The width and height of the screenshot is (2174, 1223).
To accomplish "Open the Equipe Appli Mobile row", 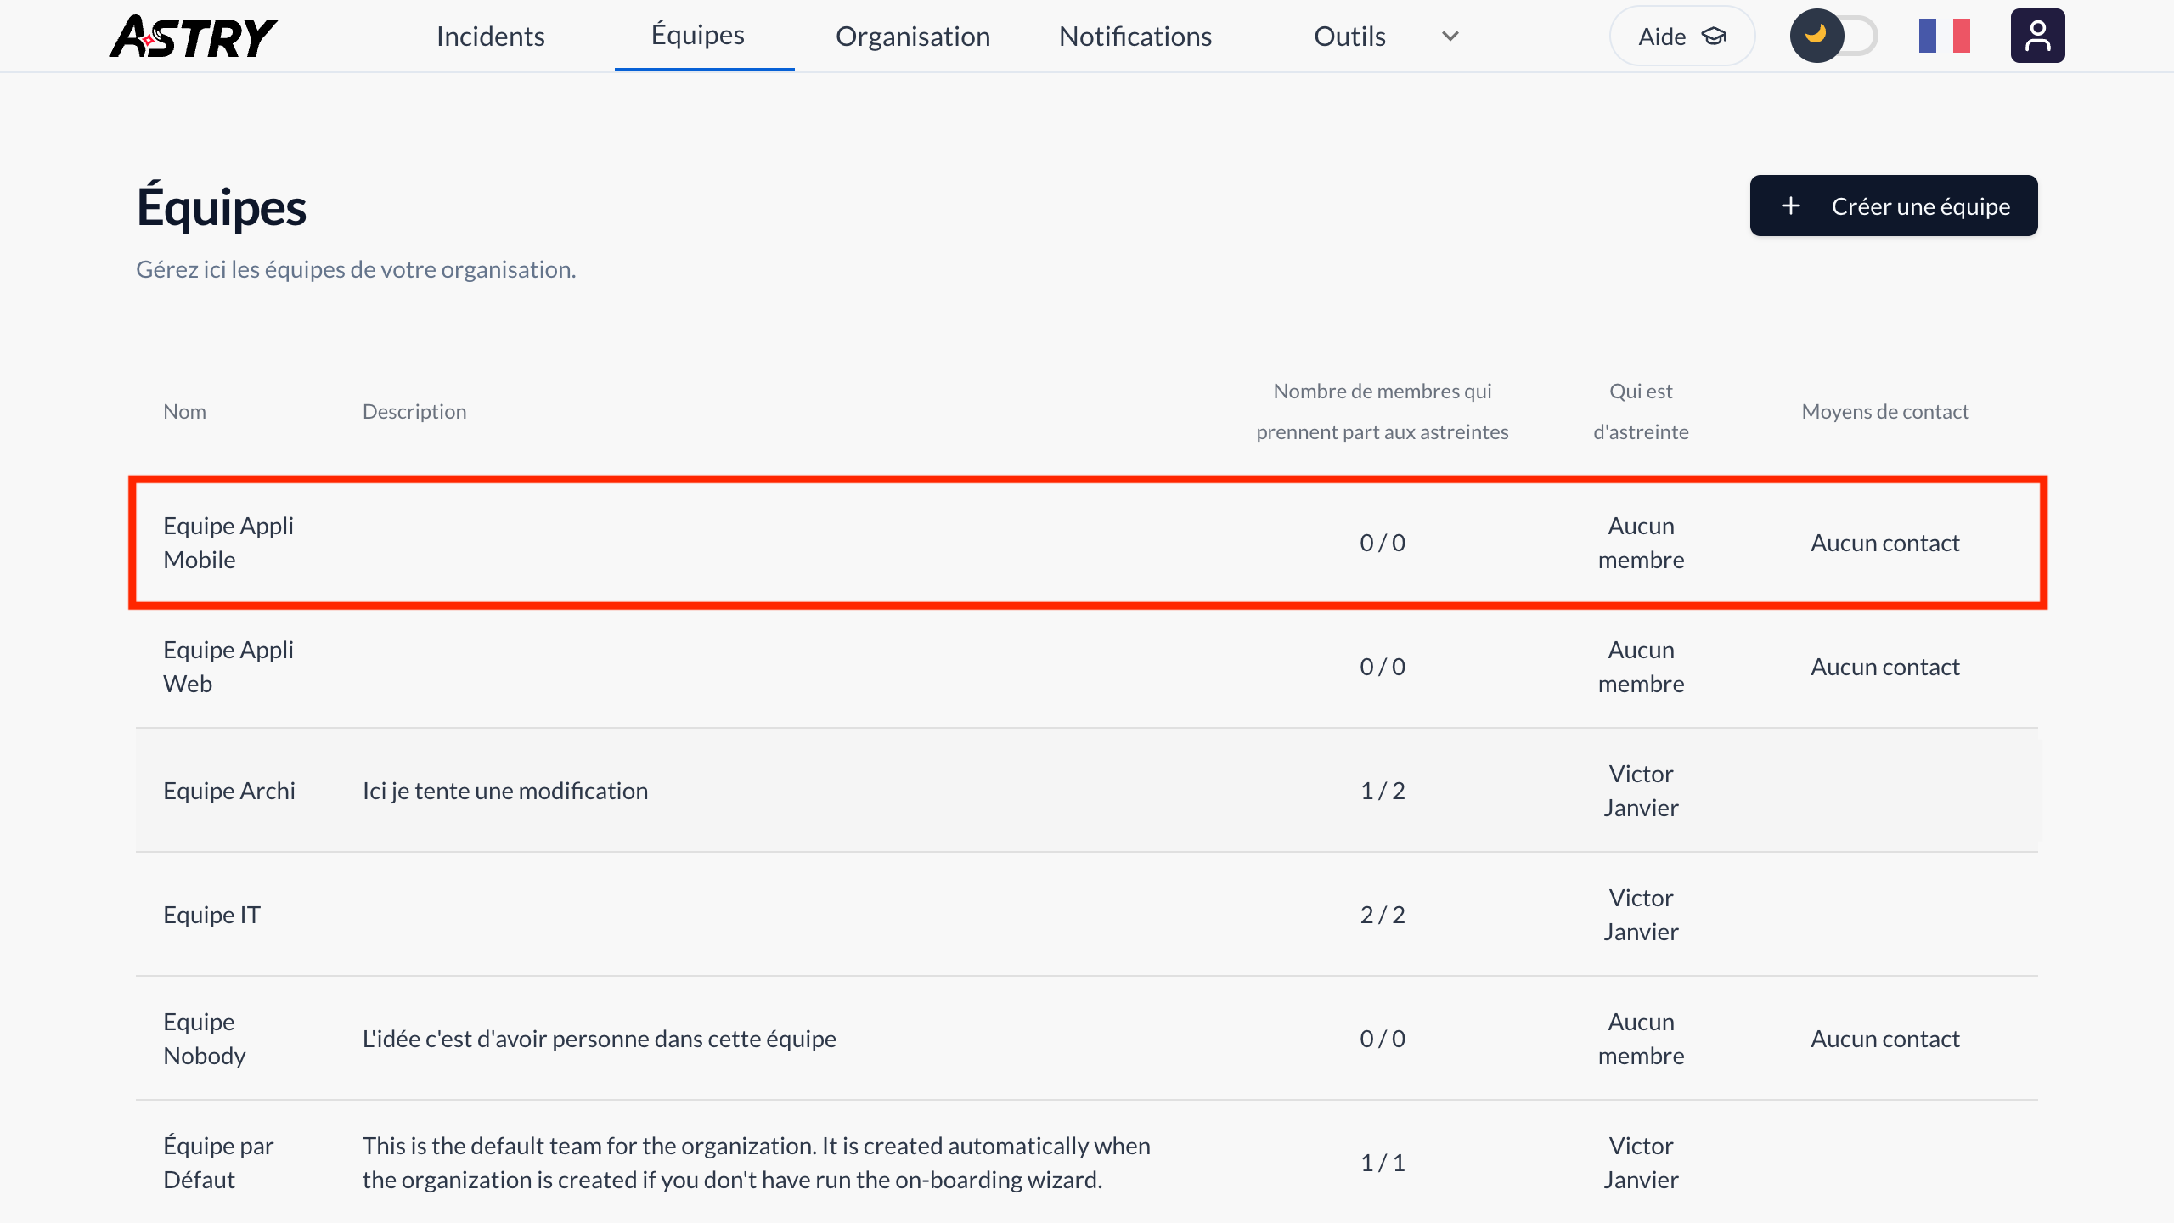I will coord(228,543).
